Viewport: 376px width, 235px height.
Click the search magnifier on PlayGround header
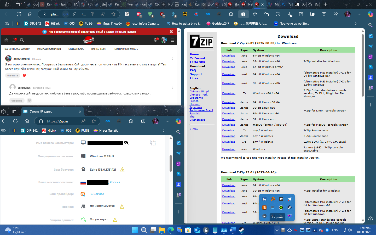click(x=22, y=40)
